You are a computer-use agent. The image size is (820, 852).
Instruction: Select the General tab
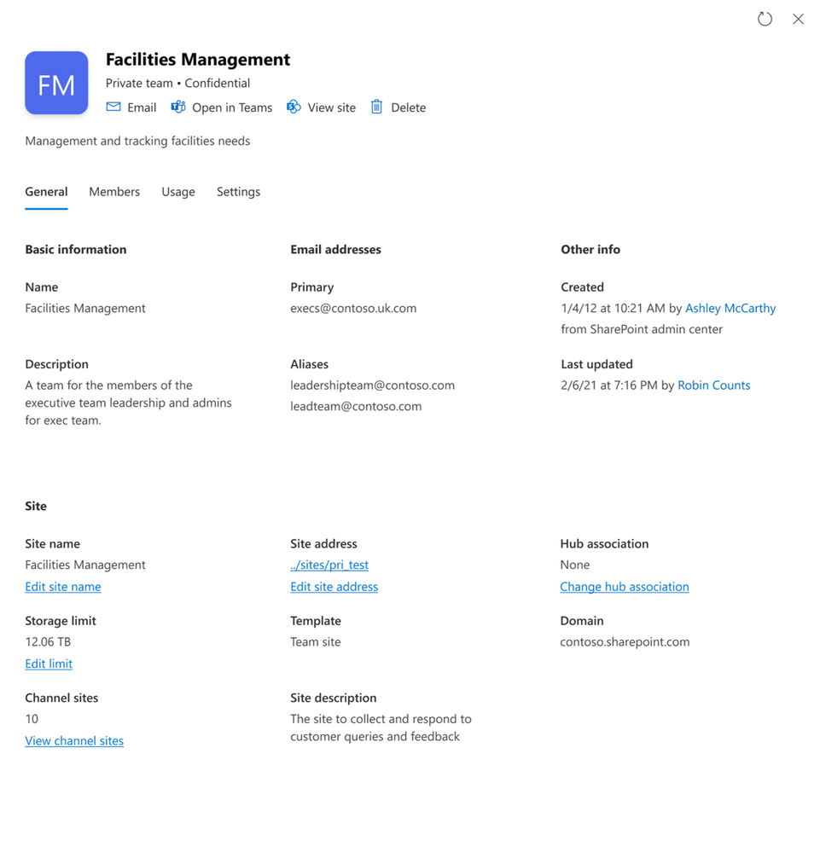[46, 192]
